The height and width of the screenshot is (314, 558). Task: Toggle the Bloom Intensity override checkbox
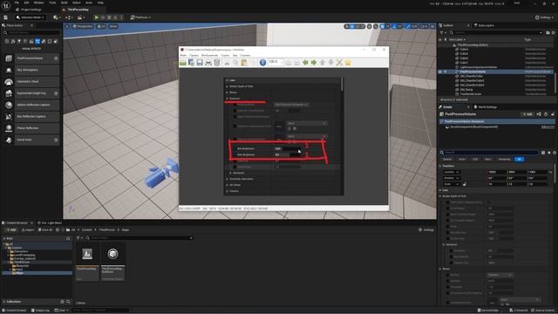447,281
